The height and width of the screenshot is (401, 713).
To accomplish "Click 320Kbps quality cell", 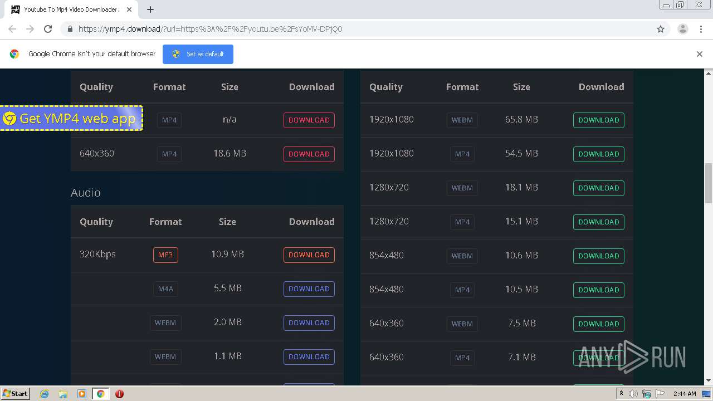I will coord(97,254).
